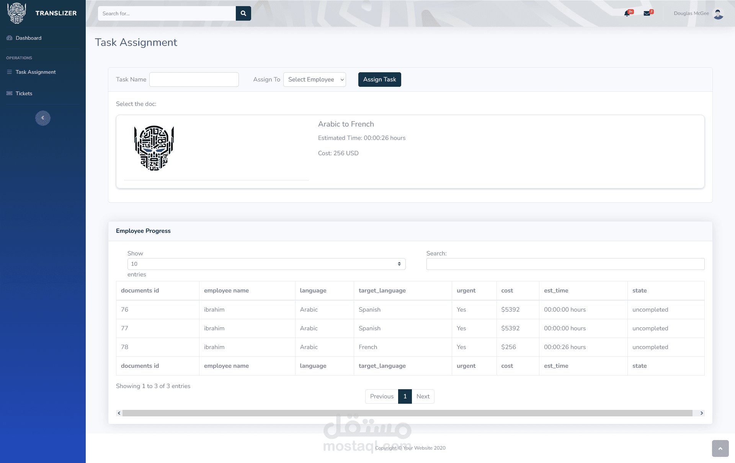Open the notifications bell alerts

[627, 13]
